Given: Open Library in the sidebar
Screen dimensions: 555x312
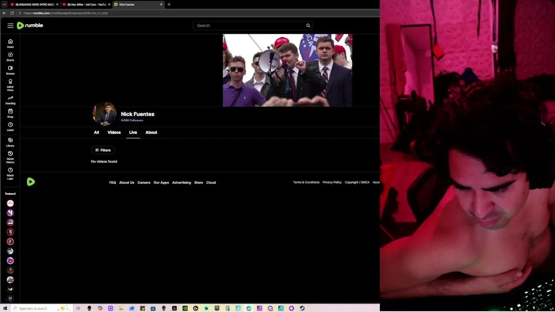Looking at the screenshot, I should click(x=10, y=143).
